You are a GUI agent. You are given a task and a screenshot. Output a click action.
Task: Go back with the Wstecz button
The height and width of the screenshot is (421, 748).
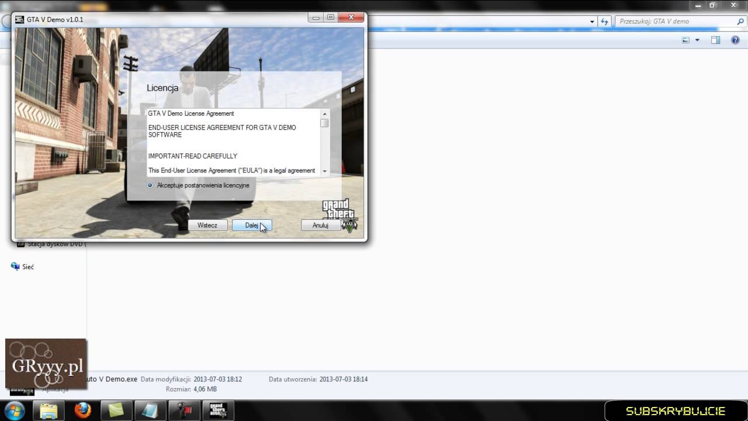tap(207, 225)
